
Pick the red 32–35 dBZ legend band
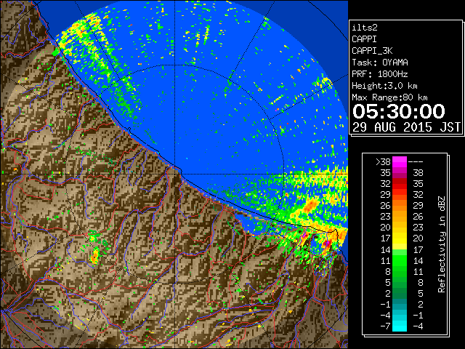point(400,184)
